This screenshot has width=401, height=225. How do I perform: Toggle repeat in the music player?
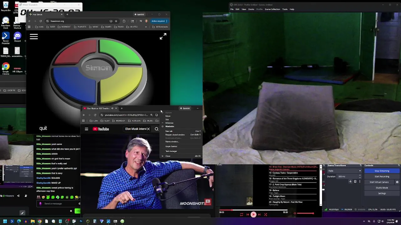pos(242,215)
